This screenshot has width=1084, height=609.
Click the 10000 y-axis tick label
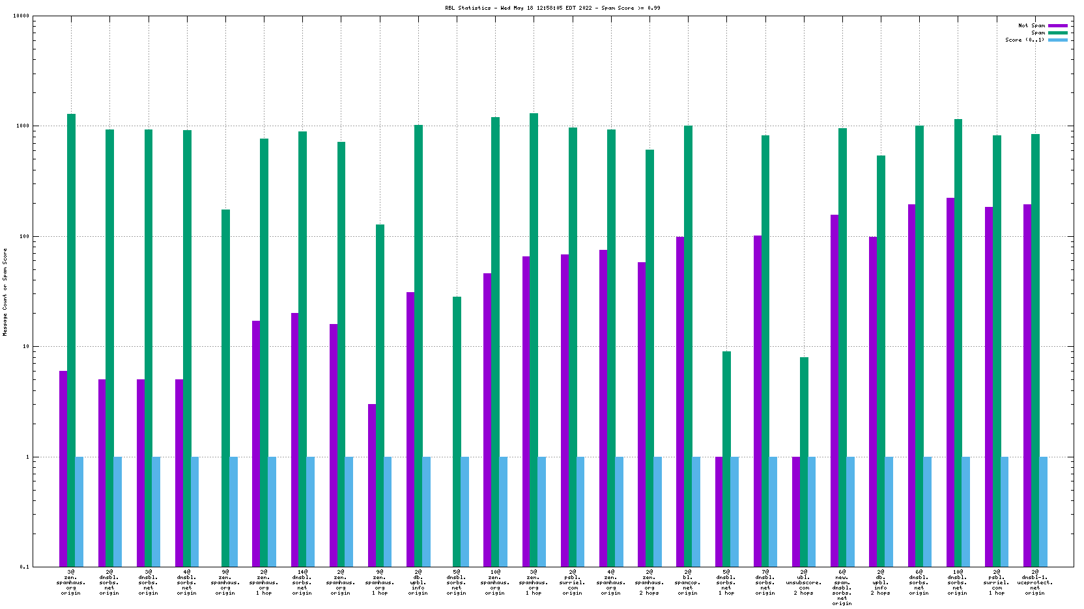pyautogui.click(x=21, y=16)
